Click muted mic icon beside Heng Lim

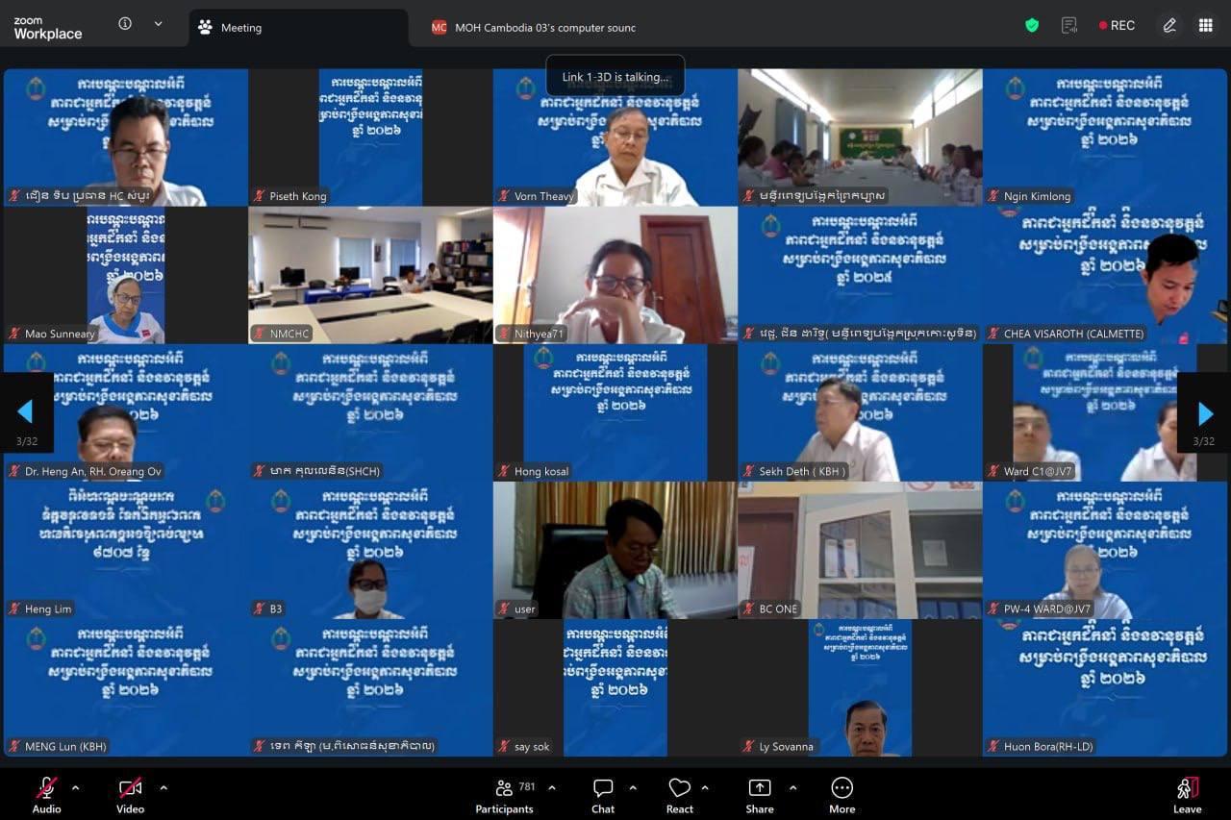[x=14, y=609]
